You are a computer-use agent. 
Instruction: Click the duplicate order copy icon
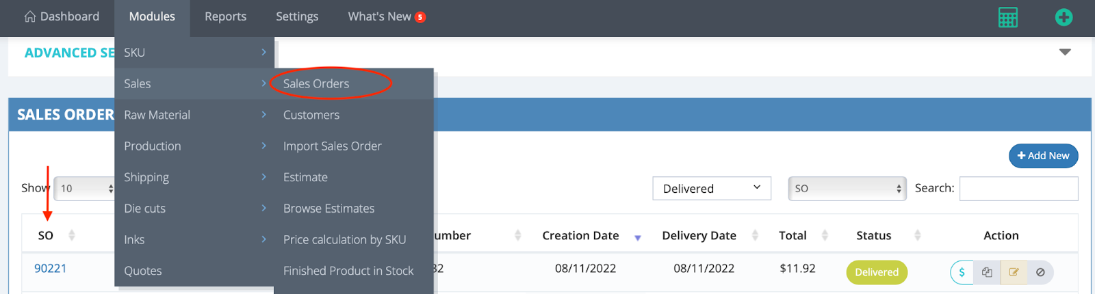[987, 272]
